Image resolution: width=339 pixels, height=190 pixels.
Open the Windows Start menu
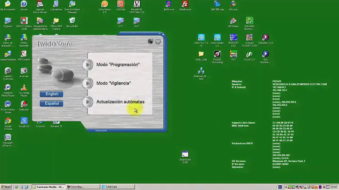point(6,187)
